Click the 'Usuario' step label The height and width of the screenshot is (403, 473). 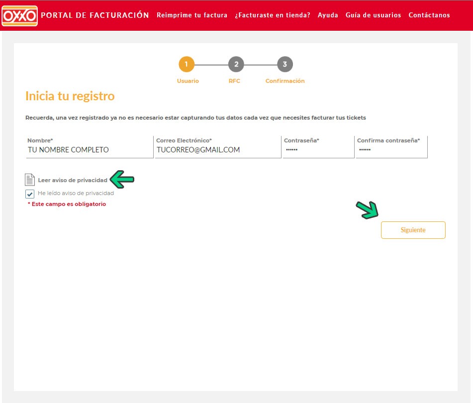pyautogui.click(x=188, y=81)
